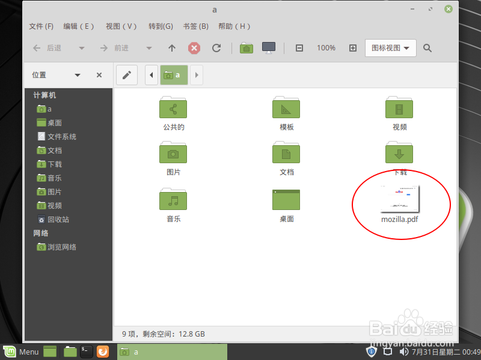
Task: Open the 位置 sidebar dropdown
Action: [78, 75]
